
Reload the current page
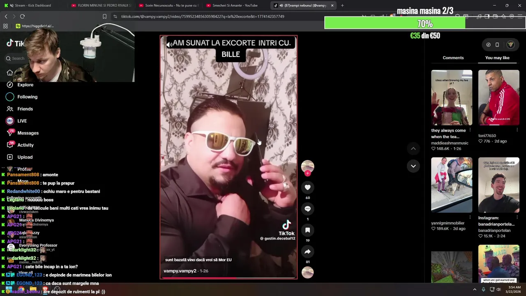(x=22, y=16)
